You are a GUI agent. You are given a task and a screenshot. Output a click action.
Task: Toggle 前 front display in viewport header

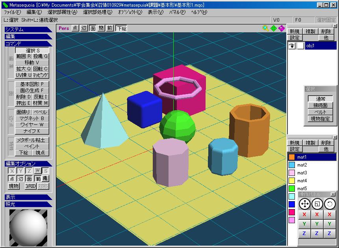(110, 28)
